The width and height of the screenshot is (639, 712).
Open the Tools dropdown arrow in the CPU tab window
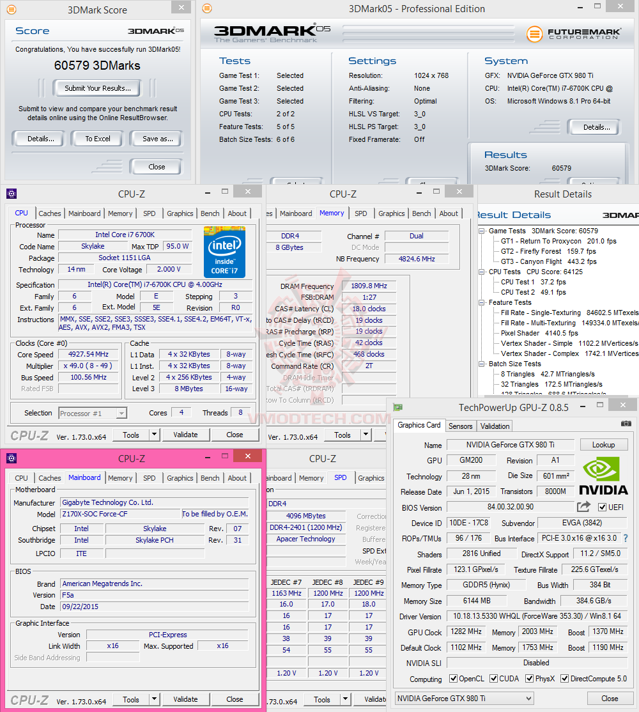[x=154, y=435]
